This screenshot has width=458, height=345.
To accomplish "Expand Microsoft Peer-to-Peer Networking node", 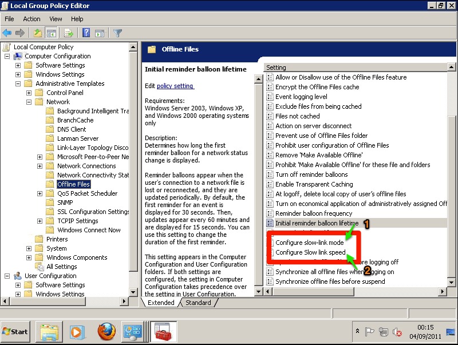I will point(40,157).
